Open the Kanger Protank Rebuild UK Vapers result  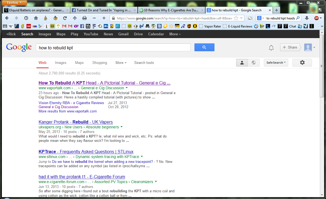click(x=76, y=122)
